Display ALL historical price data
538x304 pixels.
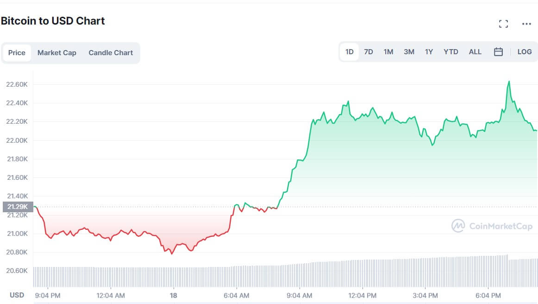point(475,52)
